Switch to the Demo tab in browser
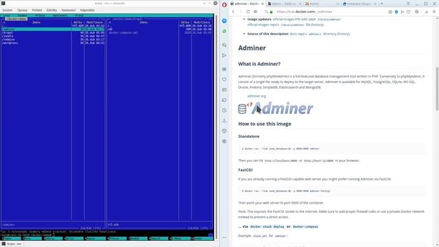Viewport: 439px width, 247px height. (x=284, y=4)
